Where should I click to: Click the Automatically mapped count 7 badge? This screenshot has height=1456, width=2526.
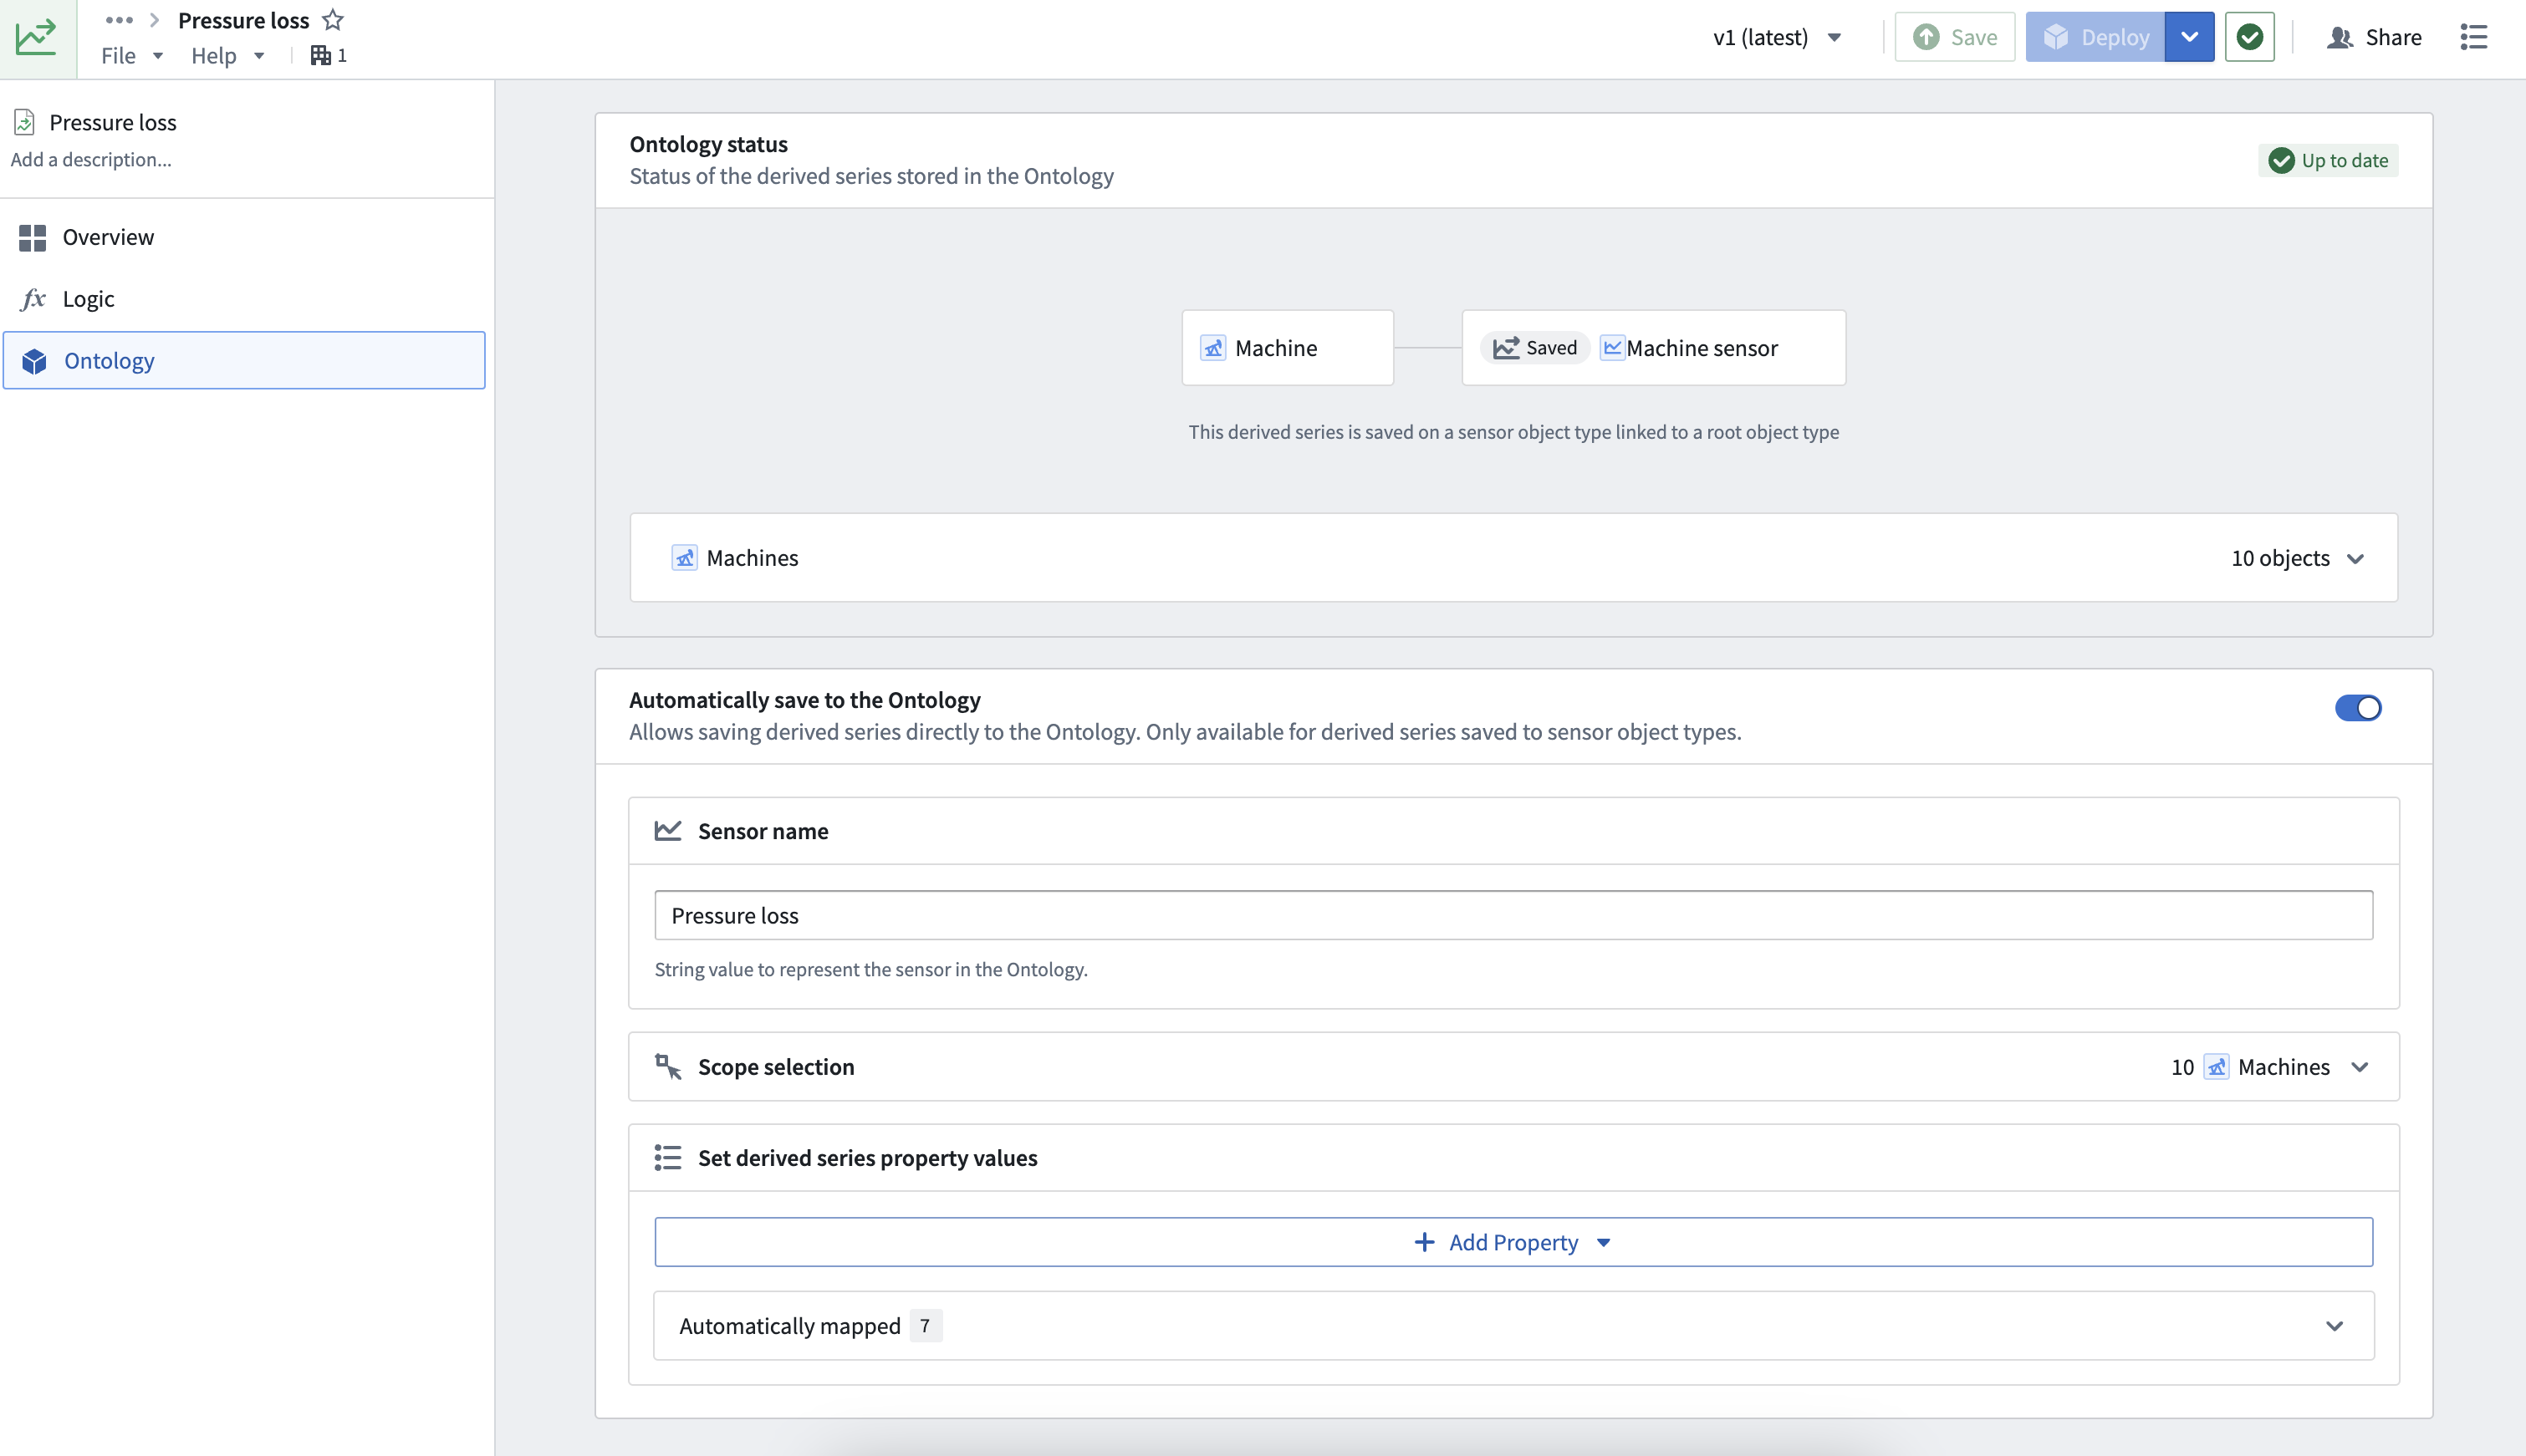pos(926,1326)
